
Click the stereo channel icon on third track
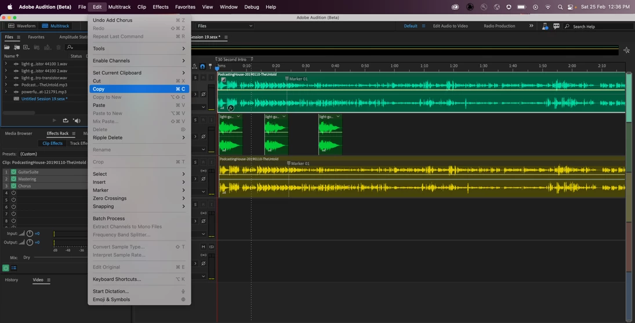[204, 171]
